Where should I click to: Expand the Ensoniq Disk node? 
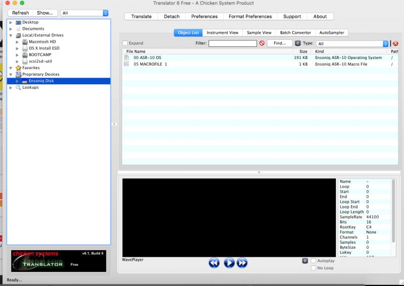click(x=17, y=81)
